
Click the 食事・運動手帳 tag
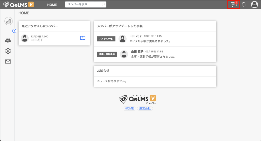click(107, 54)
